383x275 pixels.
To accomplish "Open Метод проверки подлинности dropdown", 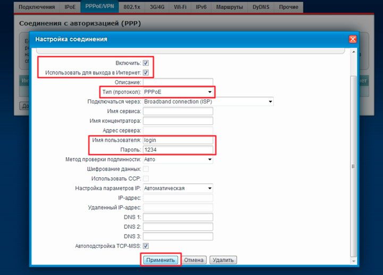I will 178,159.
